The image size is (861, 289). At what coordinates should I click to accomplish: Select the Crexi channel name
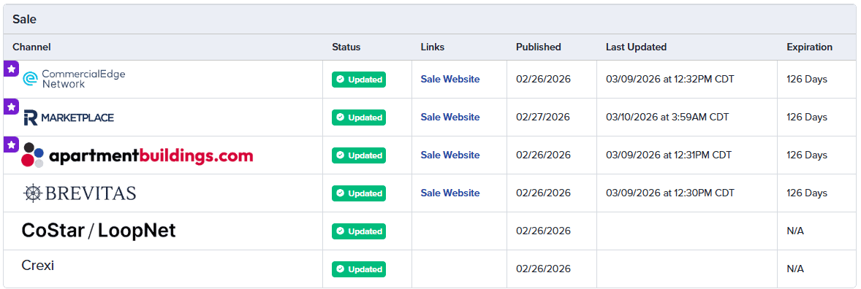tap(38, 266)
